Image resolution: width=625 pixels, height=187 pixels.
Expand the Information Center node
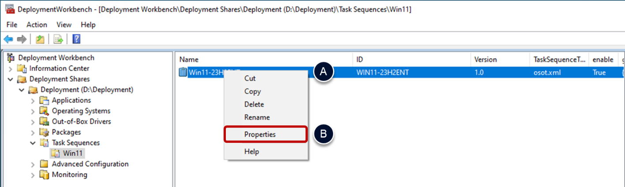[x=11, y=69]
